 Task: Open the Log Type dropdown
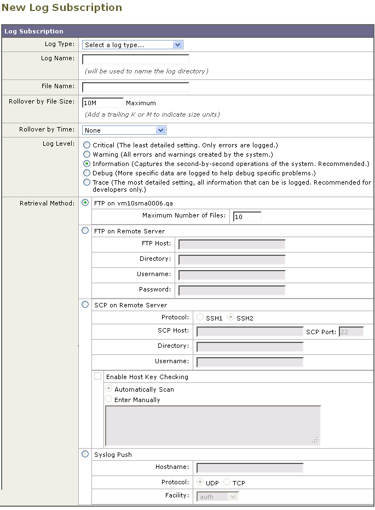[132, 45]
